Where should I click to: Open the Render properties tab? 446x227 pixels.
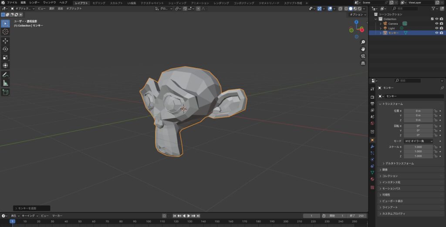point(372,97)
